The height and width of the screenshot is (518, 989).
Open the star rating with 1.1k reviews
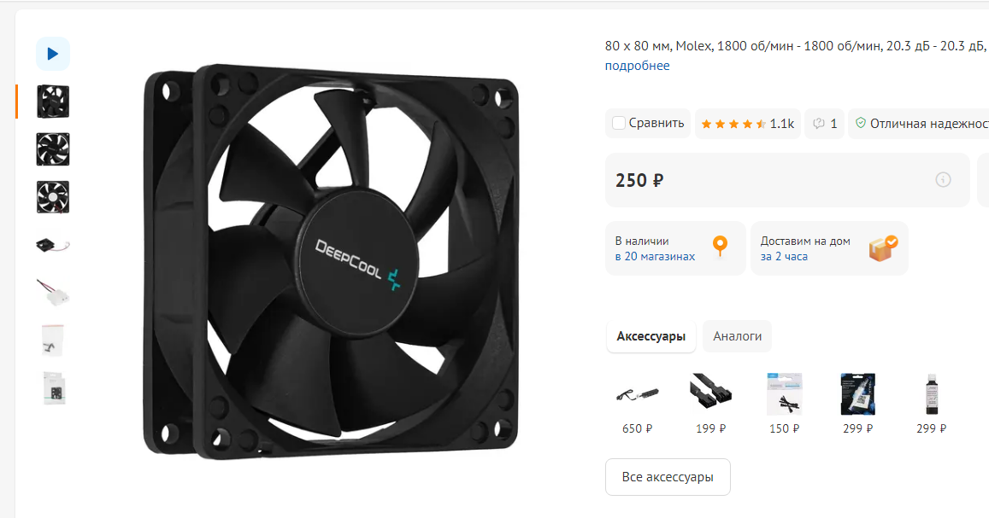point(747,124)
